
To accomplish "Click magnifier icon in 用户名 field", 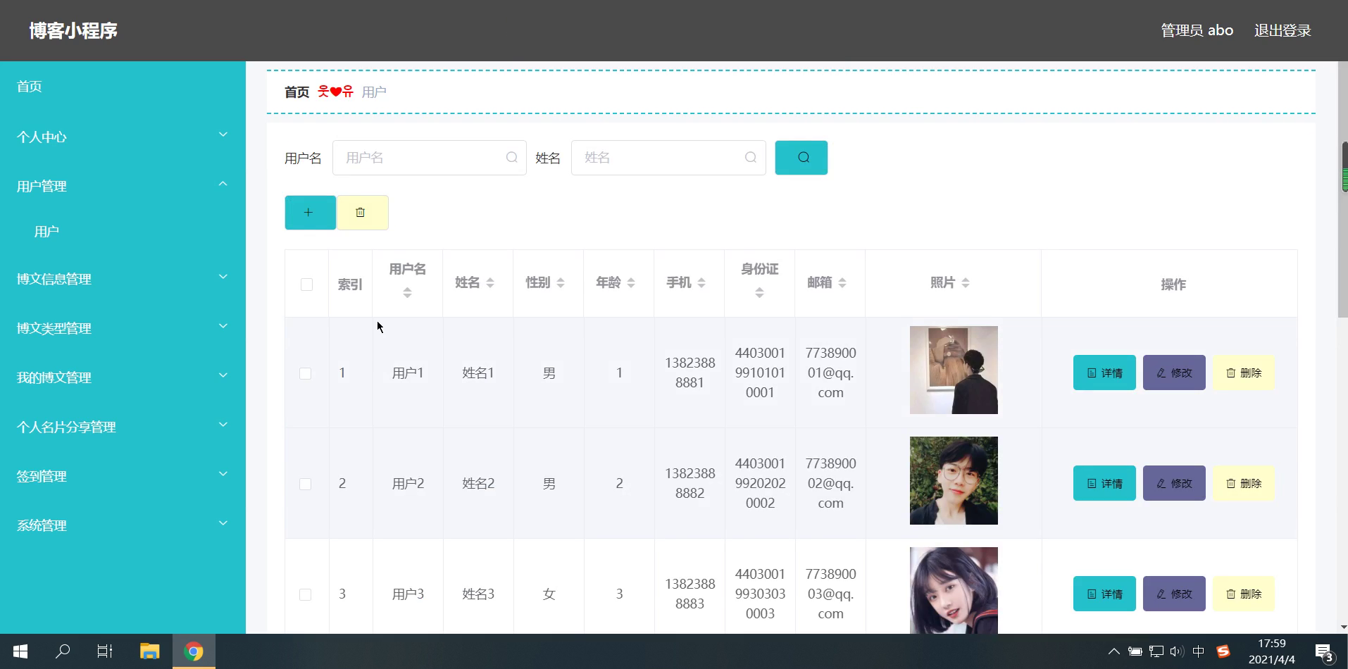I will tap(512, 158).
